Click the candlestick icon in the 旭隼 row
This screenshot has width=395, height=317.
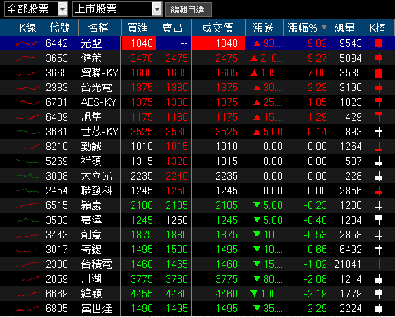(379, 117)
